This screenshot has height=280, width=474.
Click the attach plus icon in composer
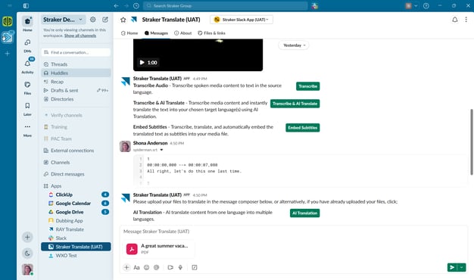coord(126,267)
